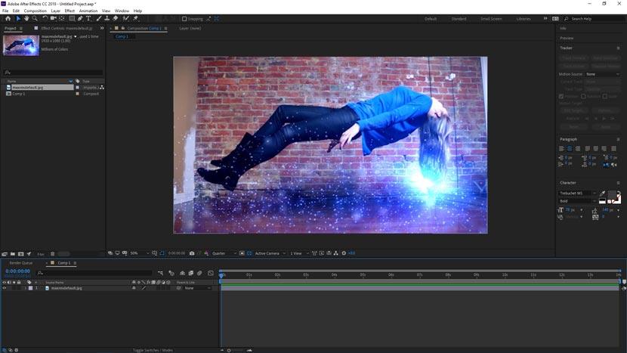
Task: Open the Active Camera view dropdown
Action: point(269,253)
